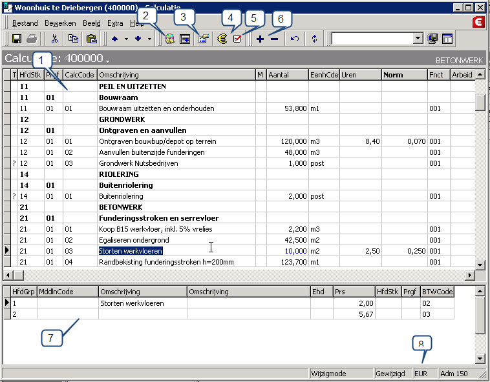Move row down with blue down arrow
The width and height of the screenshot is (490, 382).
[x=138, y=39]
